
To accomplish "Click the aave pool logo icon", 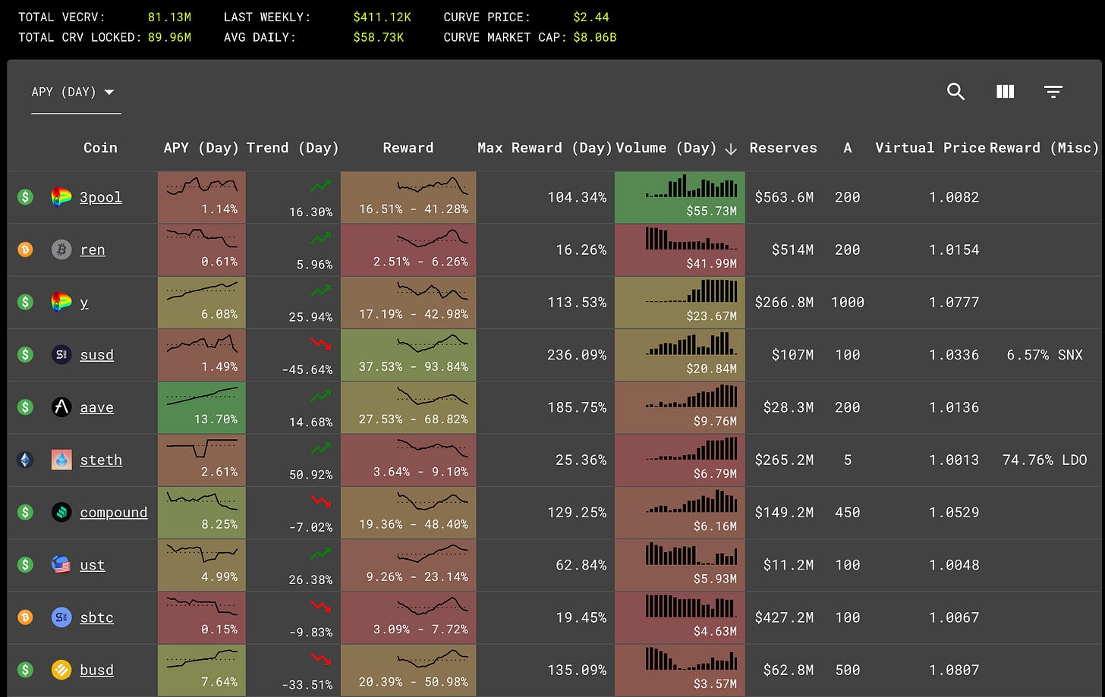I will pos(61,407).
